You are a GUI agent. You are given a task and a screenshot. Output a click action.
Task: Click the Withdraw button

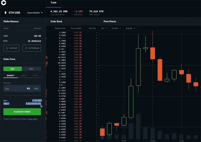pos(32,48)
